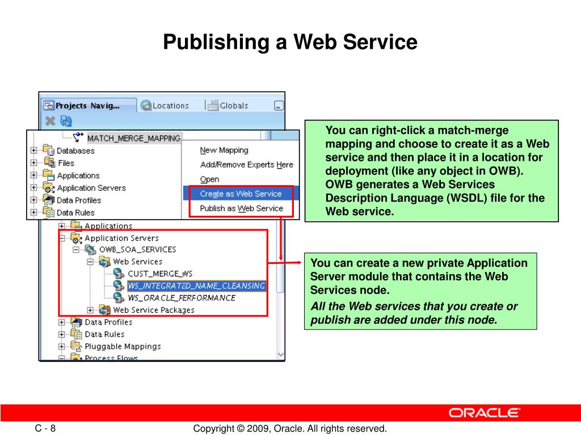Screen dimensions: 581x435
Task: Expand the Files node
Action: pyautogui.click(x=33, y=163)
